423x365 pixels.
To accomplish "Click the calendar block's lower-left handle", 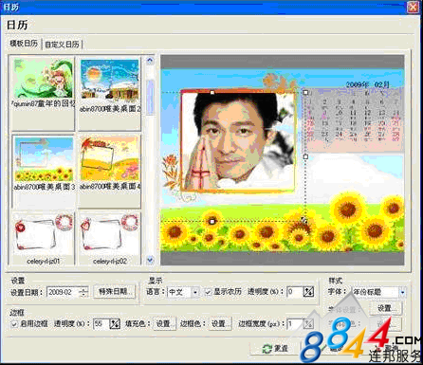I will 305,156.
